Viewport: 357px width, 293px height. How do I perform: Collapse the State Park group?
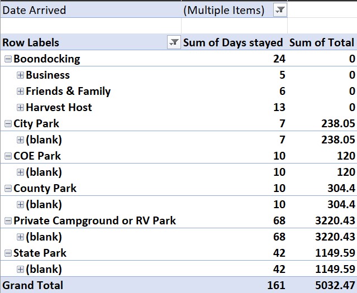pos(7,253)
